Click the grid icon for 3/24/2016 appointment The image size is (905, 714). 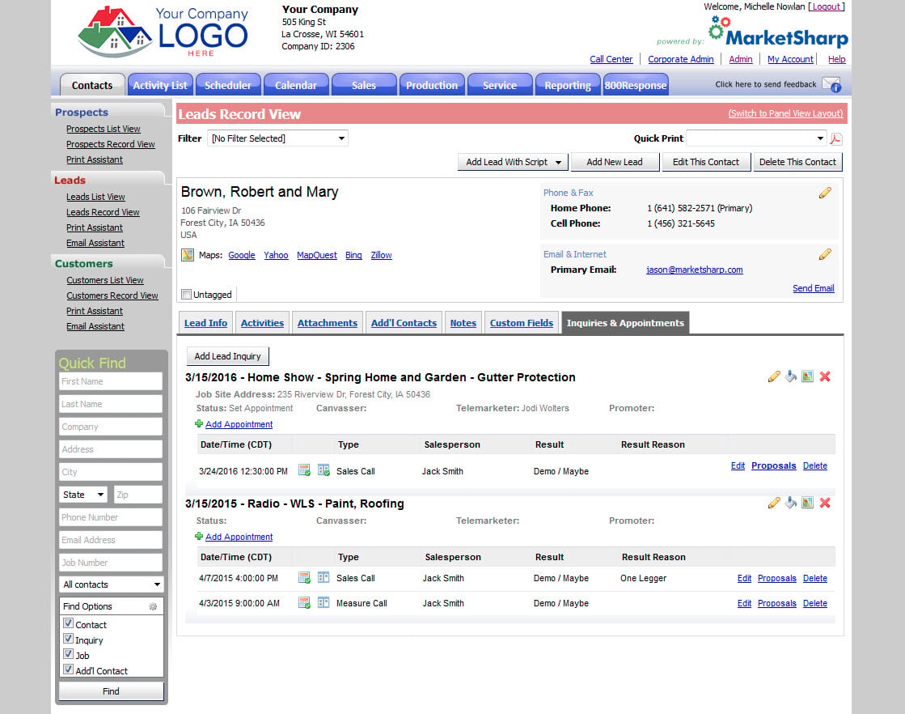click(324, 471)
